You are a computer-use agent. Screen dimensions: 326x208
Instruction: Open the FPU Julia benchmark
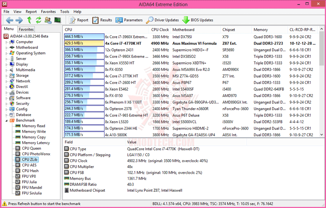pyautogui.click(x=29, y=182)
